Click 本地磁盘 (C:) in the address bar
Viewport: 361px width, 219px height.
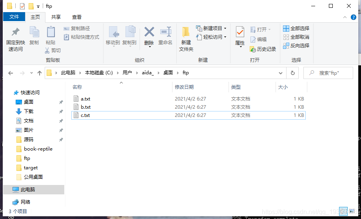(x=99, y=73)
